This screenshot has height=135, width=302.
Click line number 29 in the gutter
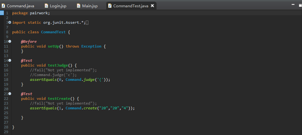tap(6, 132)
